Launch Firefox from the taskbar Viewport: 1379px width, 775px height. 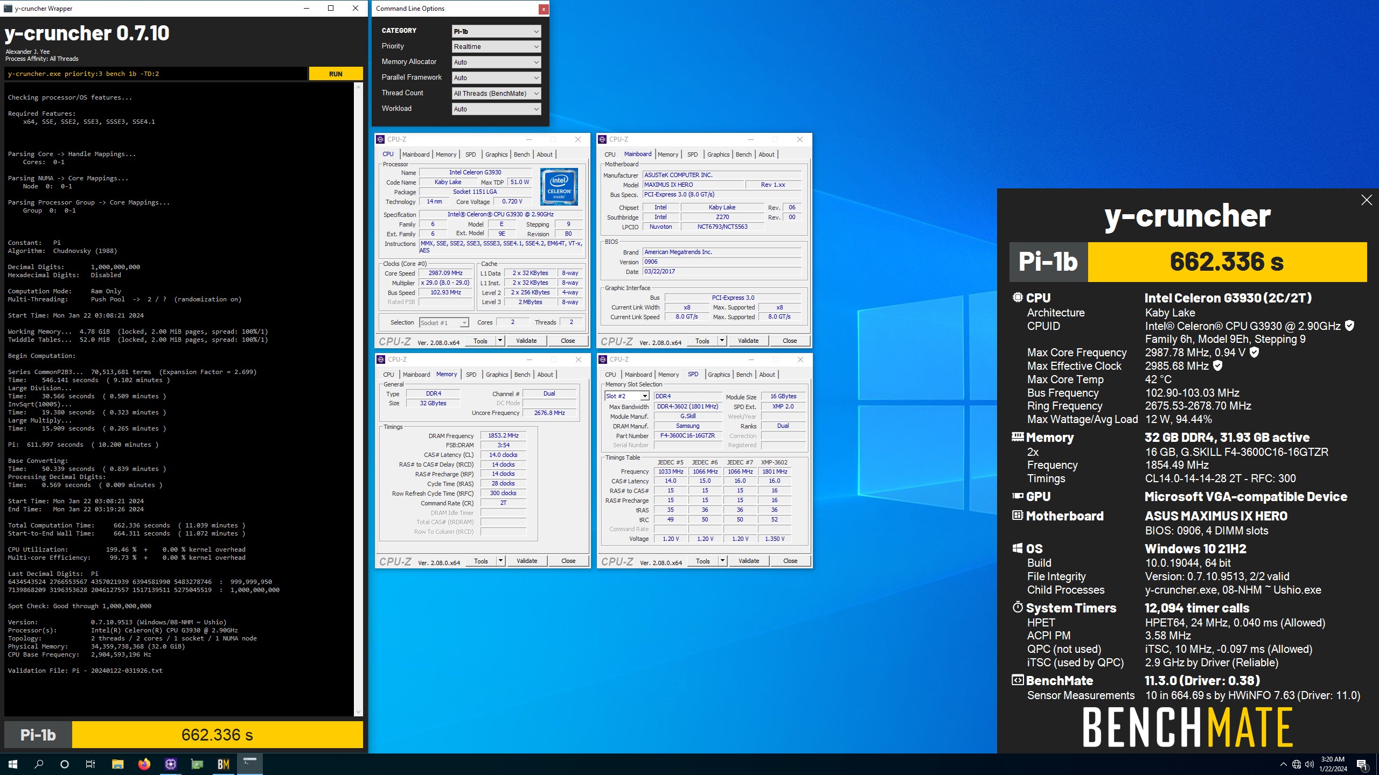click(144, 764)
